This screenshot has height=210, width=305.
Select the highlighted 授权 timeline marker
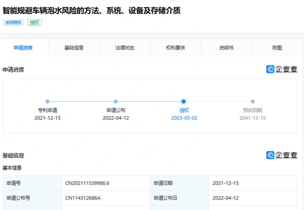[184, 101]
